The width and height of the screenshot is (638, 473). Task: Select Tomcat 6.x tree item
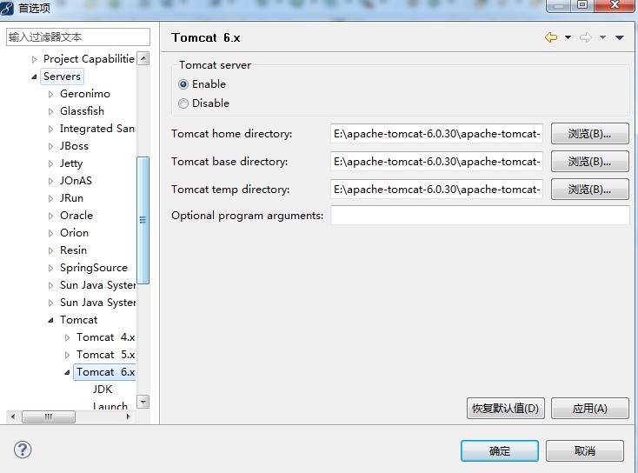click(x=105, y=372)
